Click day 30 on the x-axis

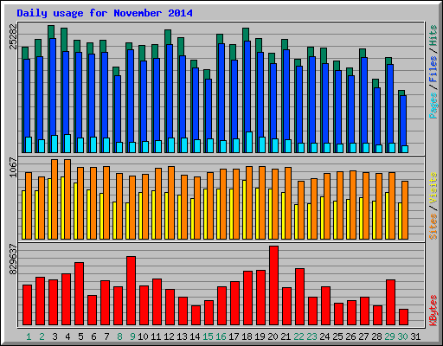(x=402, y=336)
